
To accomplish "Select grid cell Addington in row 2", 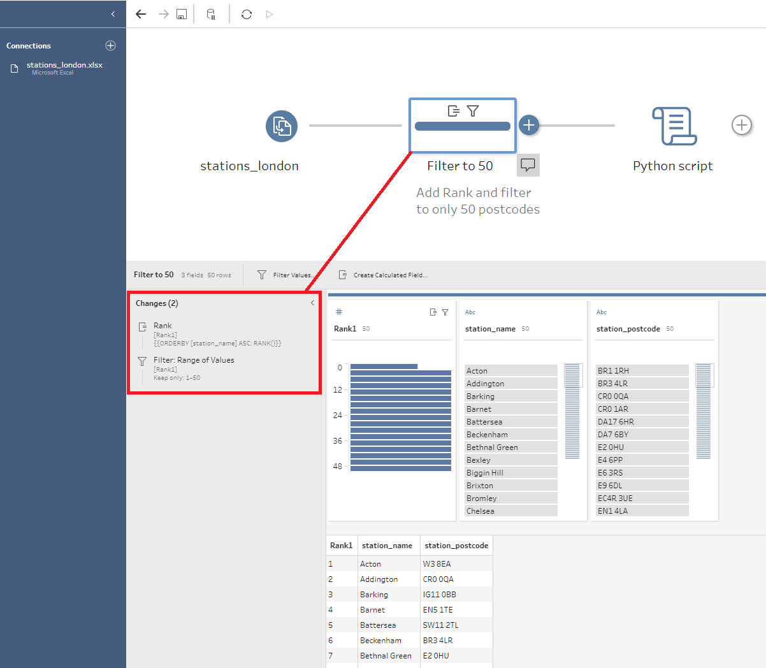I will click(x=389, y=579).
